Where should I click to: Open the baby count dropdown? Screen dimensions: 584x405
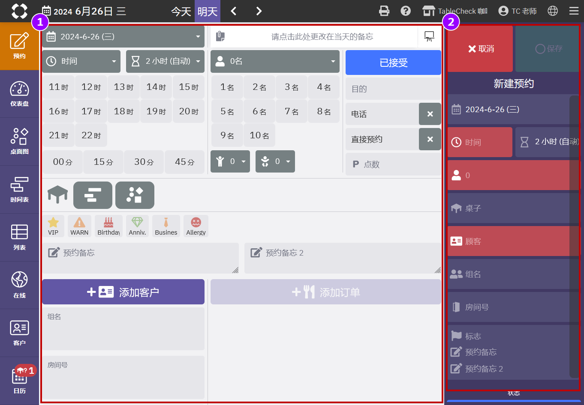coord(275,161)
